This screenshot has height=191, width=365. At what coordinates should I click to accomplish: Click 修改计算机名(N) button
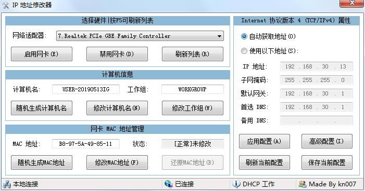pos(117,108)
